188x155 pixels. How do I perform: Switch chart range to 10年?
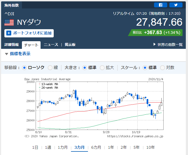click(x=150, y=147)
